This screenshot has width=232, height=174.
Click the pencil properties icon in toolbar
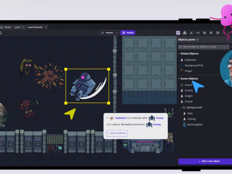[191, 33]
